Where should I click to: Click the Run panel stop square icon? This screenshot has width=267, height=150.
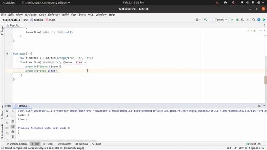pyautogui.click(x=7, y=122)
